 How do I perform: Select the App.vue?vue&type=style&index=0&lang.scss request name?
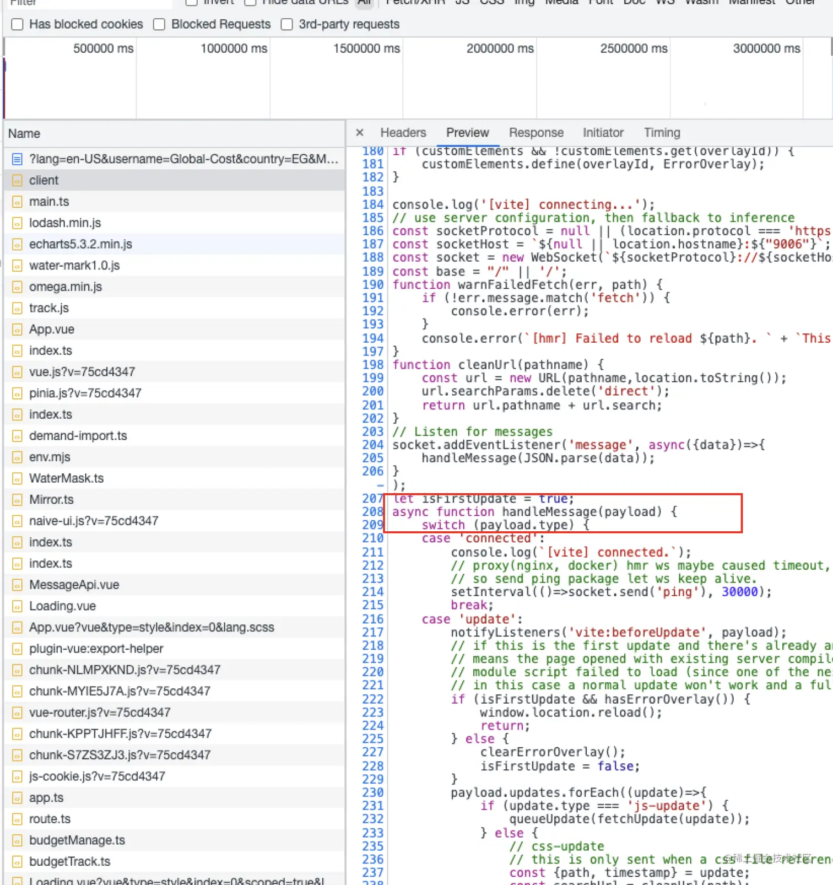pos(152,628)
